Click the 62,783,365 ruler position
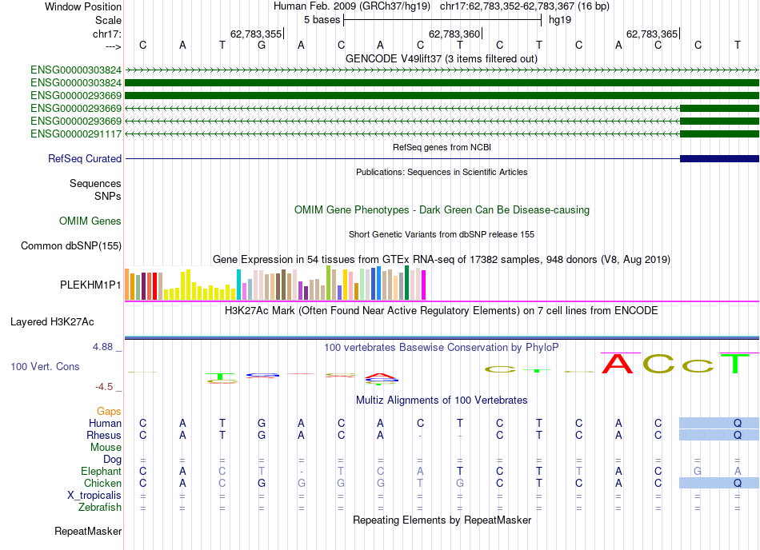The width and height of the screenshot is (760, 550). click(652, 34)
